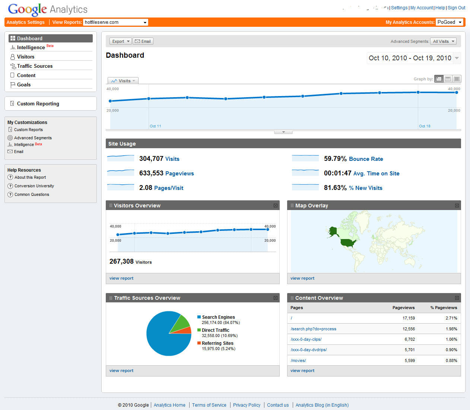Click the Traffic Sources arrows icon
470x410 pixels.
click(x=13, y=66)
